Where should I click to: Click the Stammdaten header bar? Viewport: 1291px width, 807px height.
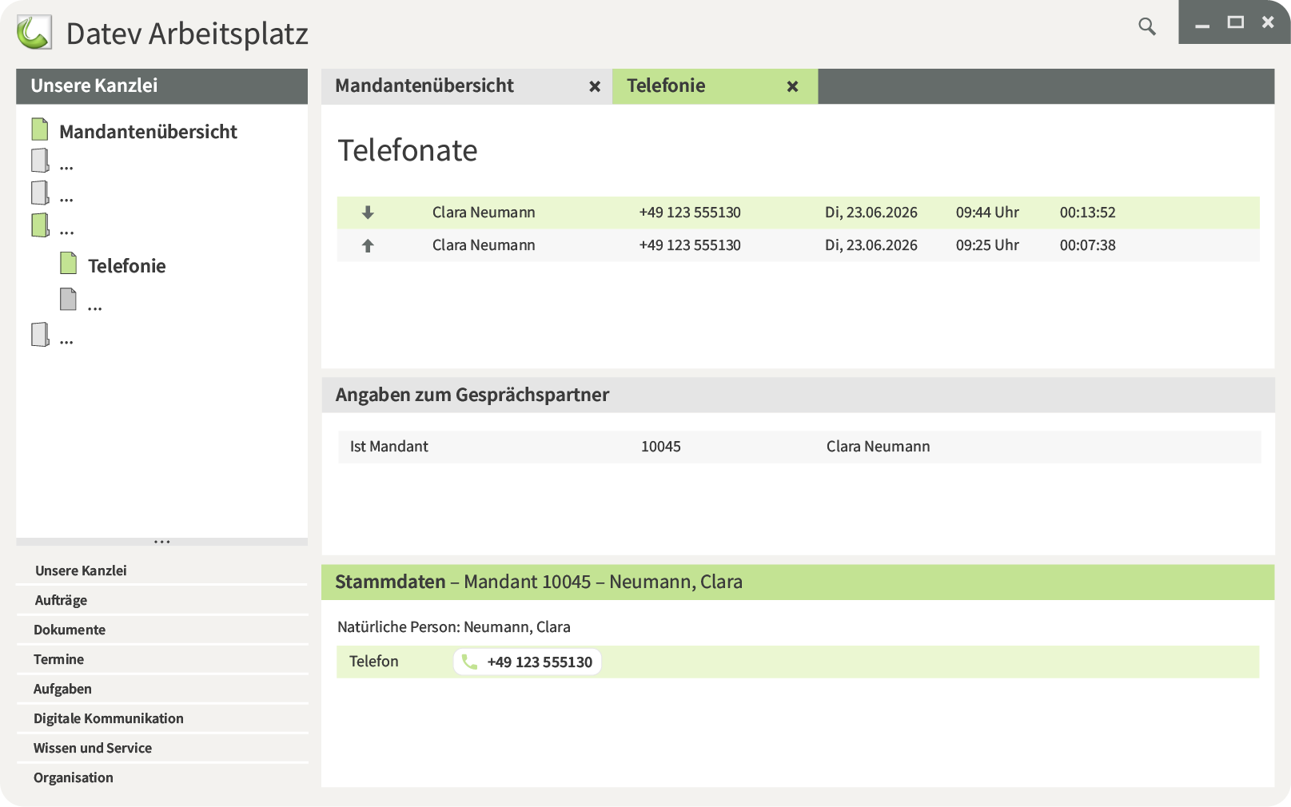798,582
